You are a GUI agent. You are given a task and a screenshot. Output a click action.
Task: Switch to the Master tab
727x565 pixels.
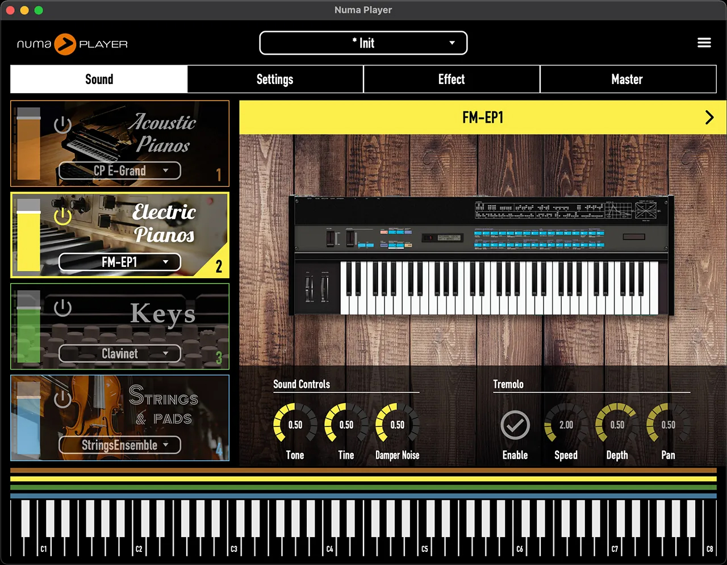point(627,79)
